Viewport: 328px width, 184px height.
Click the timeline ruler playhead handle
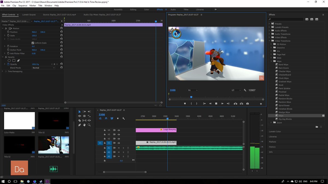point(168,119)
